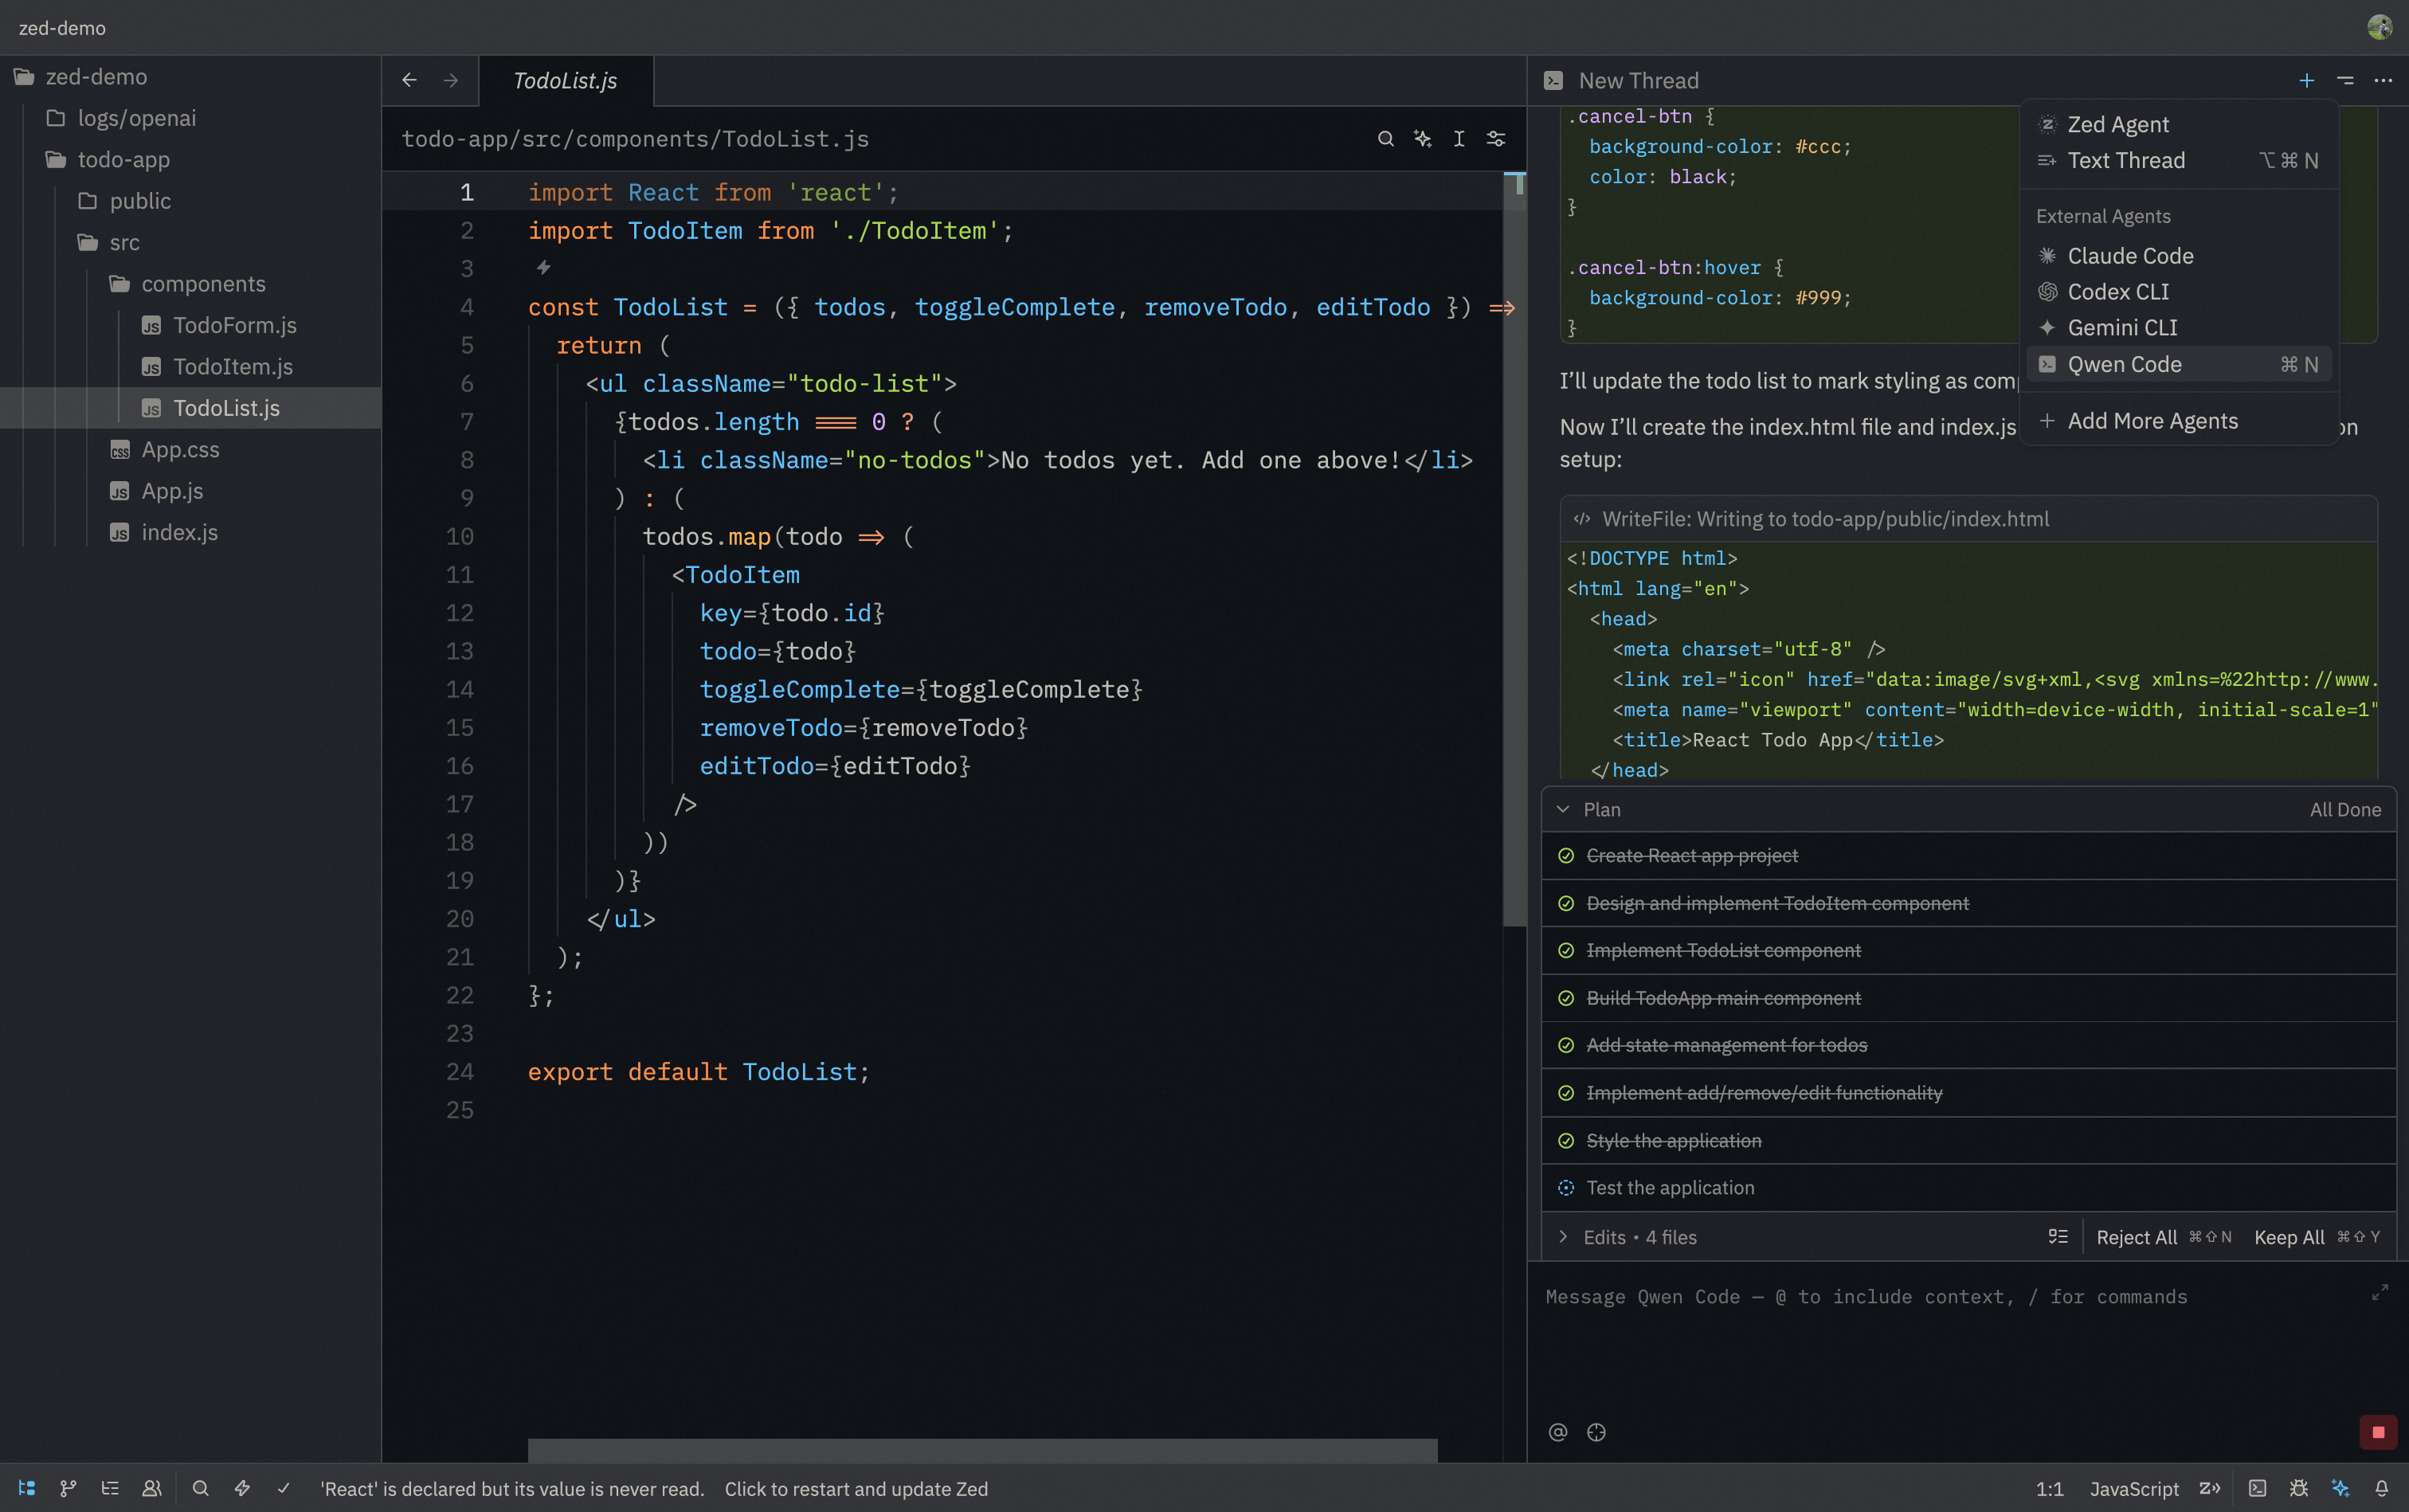Toggle the check on 'Style the application' step
The image size is (2409, 1512).
coord(1566,1140)
